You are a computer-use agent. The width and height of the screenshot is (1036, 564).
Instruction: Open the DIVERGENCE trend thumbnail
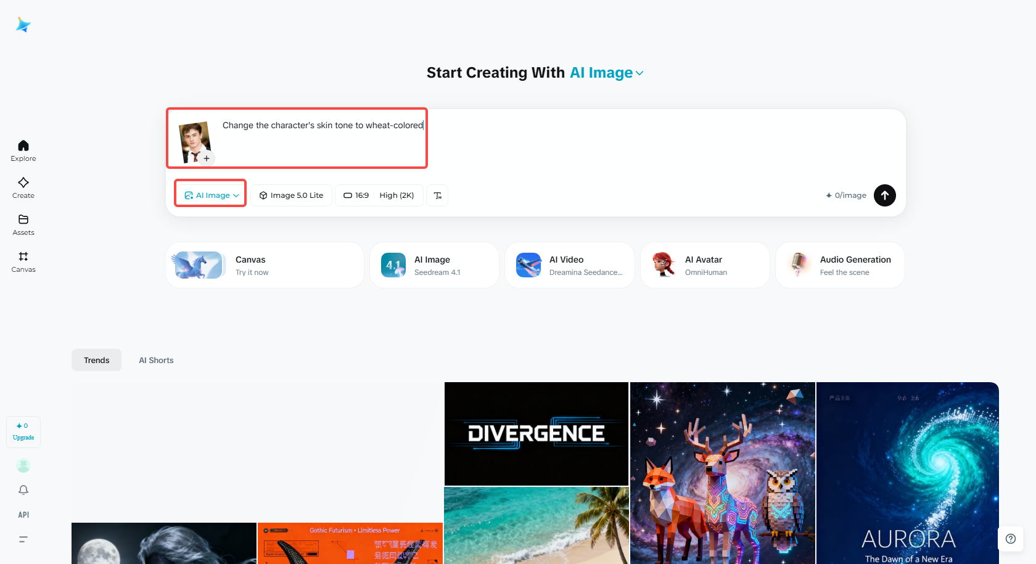(536, 434)
